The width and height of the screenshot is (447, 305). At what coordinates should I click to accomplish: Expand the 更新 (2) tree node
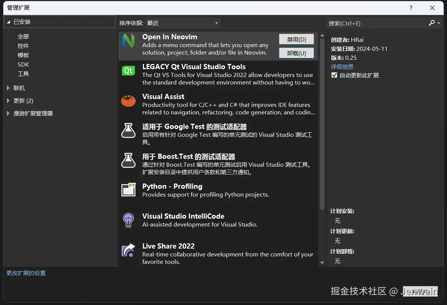[8, 101]
